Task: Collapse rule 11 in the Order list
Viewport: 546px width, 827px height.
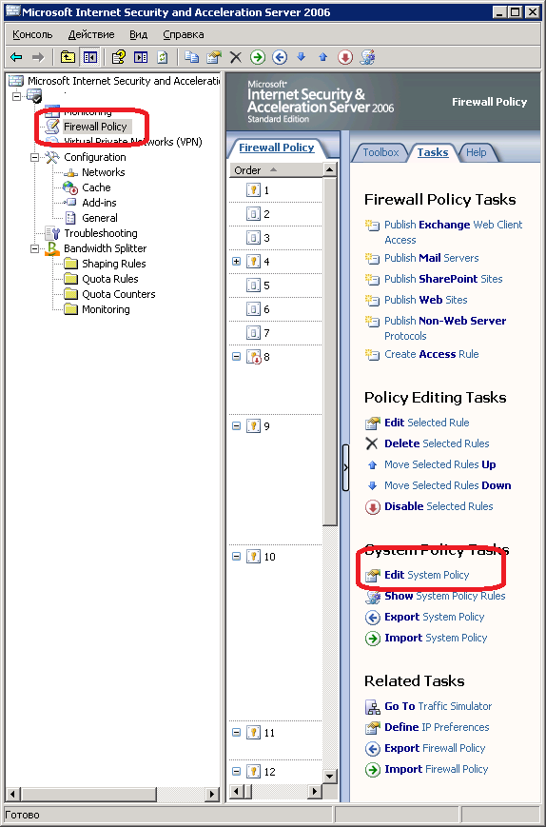Action: pos(237,732)
